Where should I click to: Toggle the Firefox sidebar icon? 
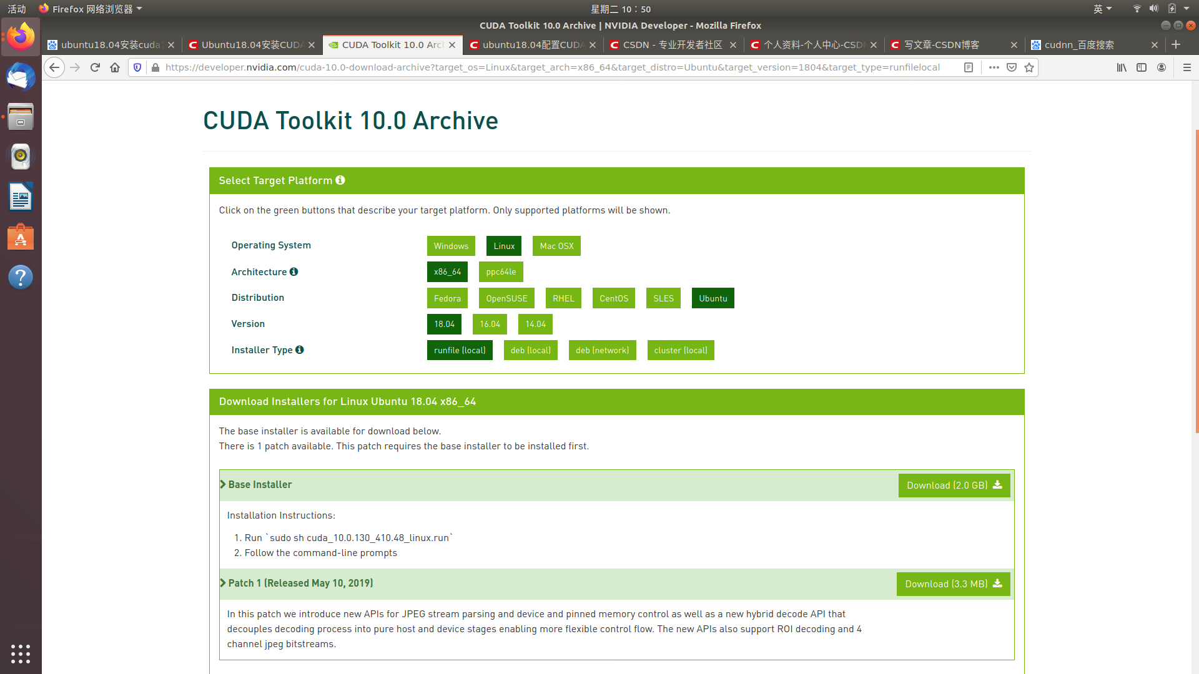[x=1142, y=67]
